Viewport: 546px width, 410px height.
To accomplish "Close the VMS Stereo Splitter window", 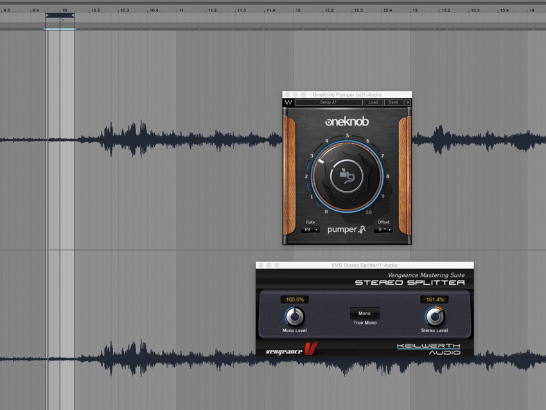I will [261, 265].
